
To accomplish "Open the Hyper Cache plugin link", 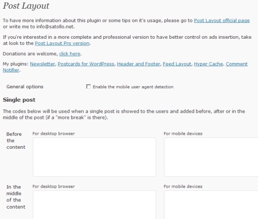I will (x=208, y=64).
